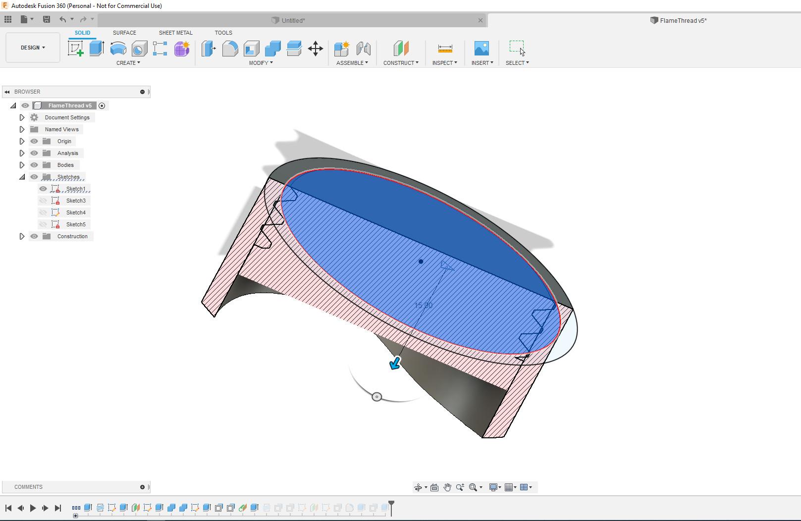The width and height of the screenshot is (801, 521).
Task: Open the Insert image icon
Action: (x=481, y=49)
